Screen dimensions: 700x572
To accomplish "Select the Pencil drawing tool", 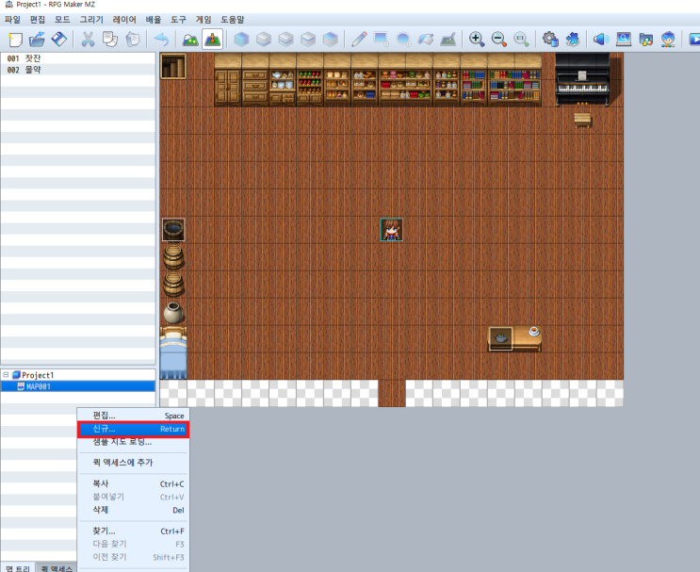I will click(359, 40).
